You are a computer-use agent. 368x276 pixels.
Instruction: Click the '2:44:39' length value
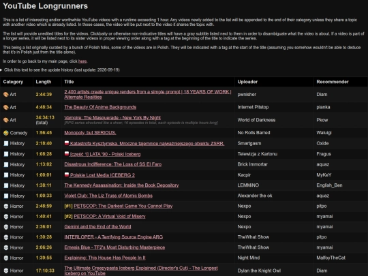pyautogui.click(x=44, y=94)
